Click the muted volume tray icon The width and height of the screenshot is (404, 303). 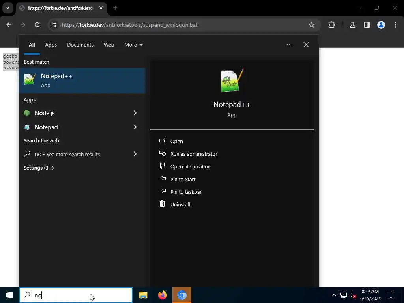click(x=353, y=295)
